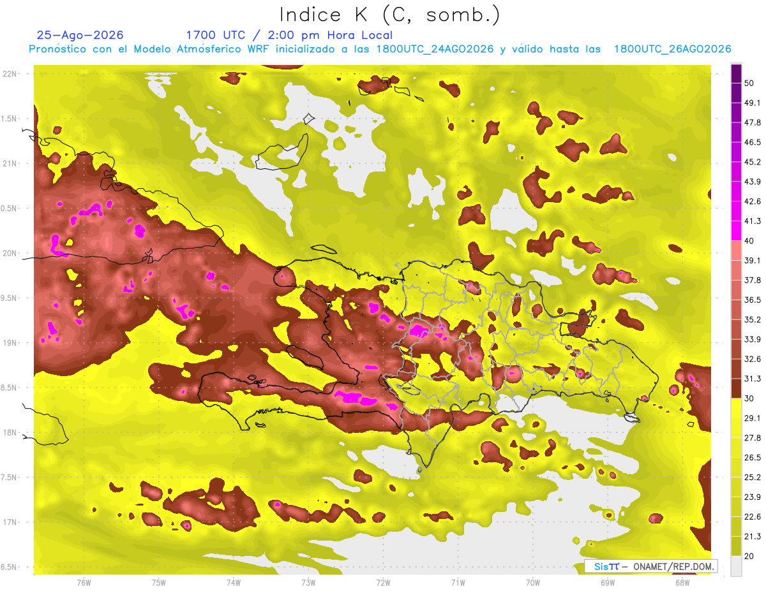Click the "SisTT – ONAMET/REP.DOM." credit box
Screen dimensions: 766x591
(x=650, y=566)
